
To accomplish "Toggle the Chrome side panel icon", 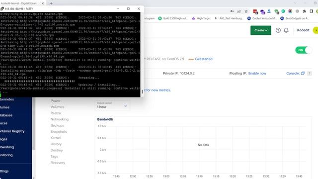I will coord(312,11).
